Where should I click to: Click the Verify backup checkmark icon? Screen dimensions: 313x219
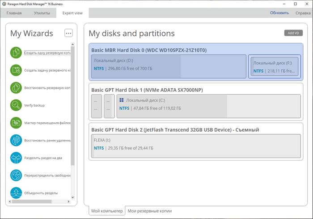pos(16,105)
